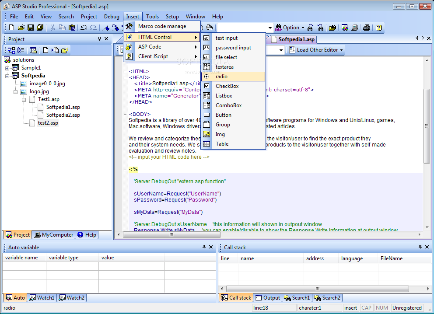Insert a textarea control

[x=233, y=67]
